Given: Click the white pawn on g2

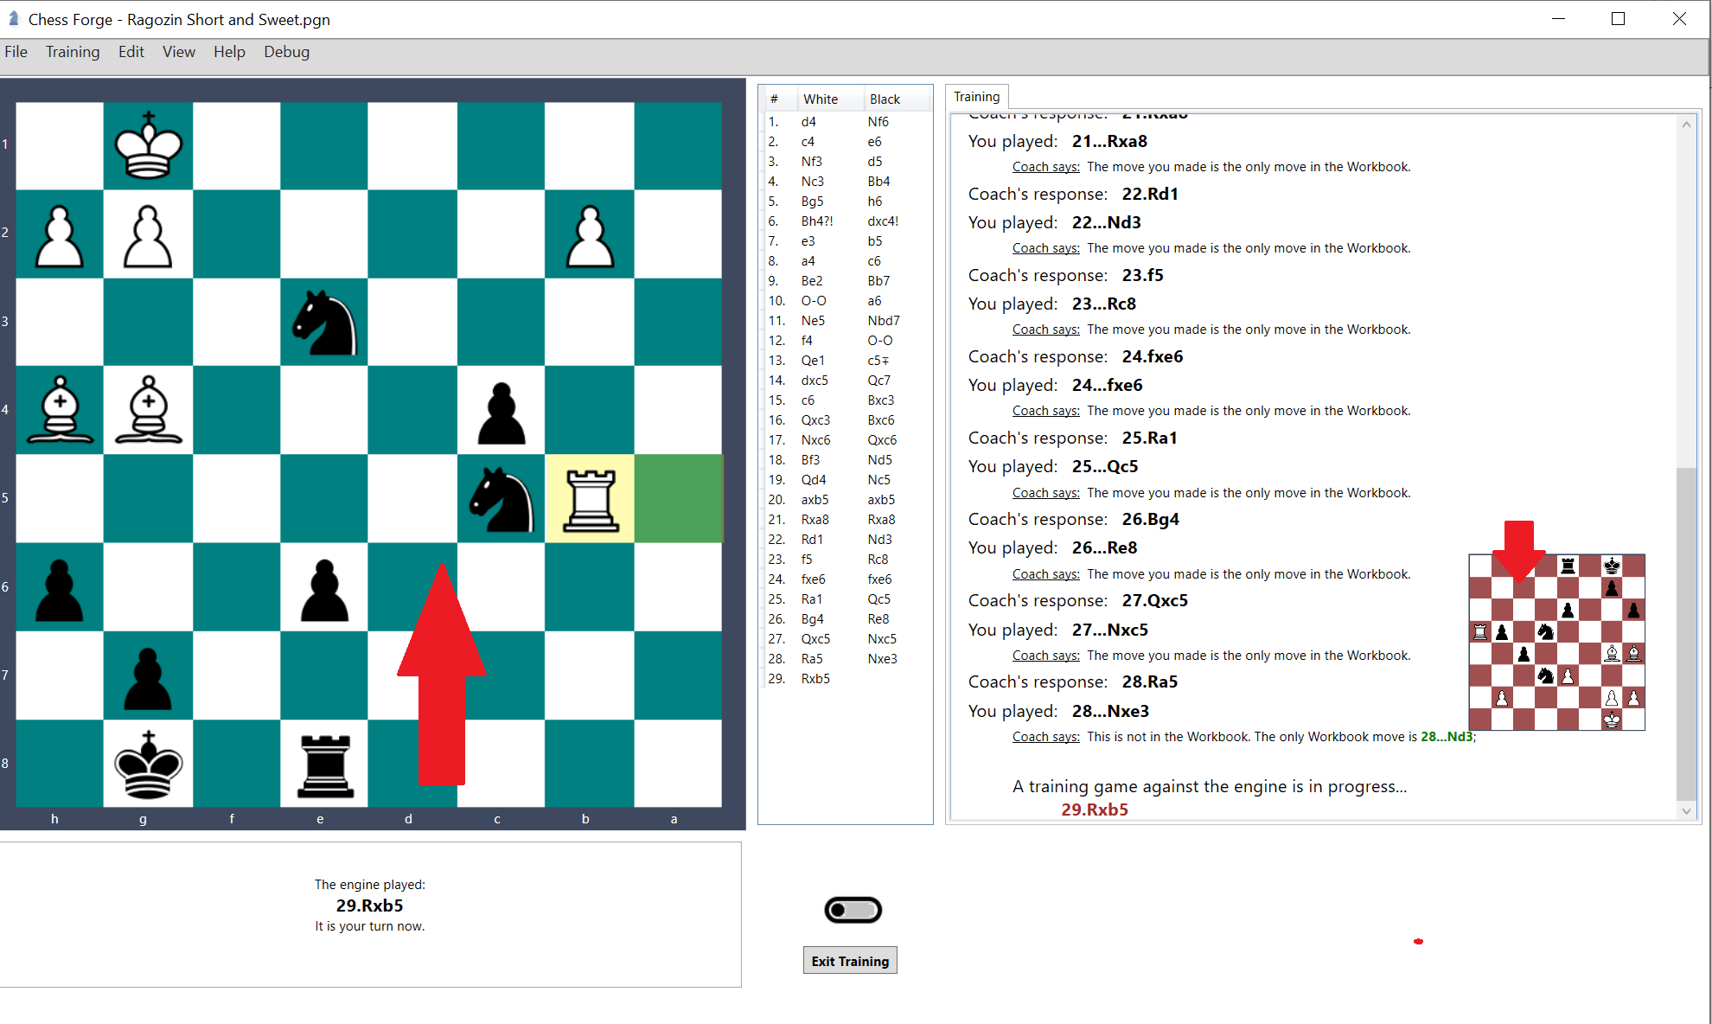Looking at the screenshot, I should coord(149,235).
